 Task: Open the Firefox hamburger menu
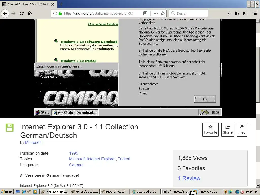coord(255,13)
